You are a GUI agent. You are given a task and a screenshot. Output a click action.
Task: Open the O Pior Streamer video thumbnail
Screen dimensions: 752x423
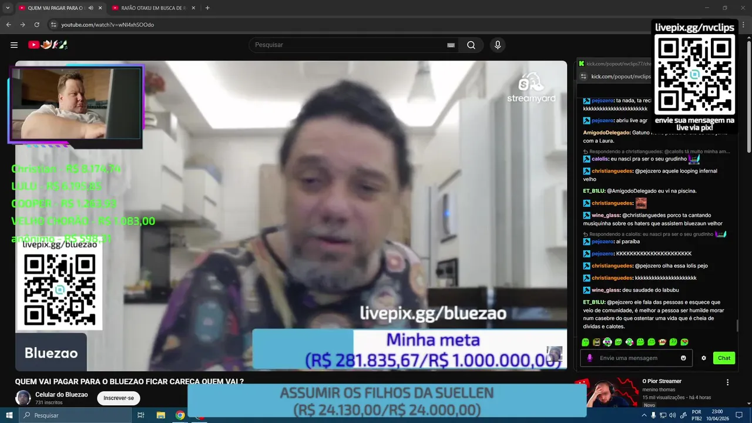pyautogui.click(x=606, y=392)
